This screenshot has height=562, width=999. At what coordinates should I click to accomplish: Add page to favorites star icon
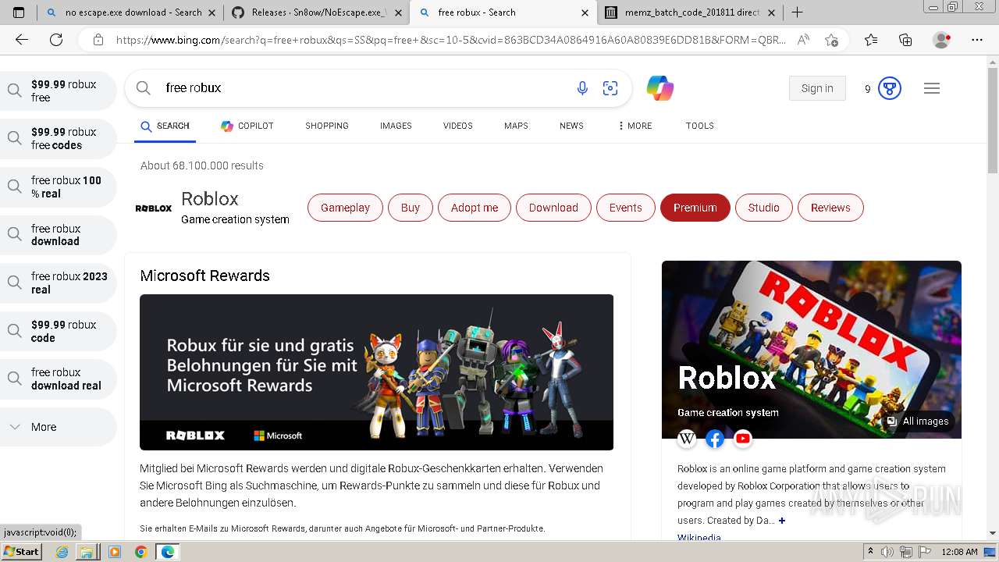pos(831,40)
